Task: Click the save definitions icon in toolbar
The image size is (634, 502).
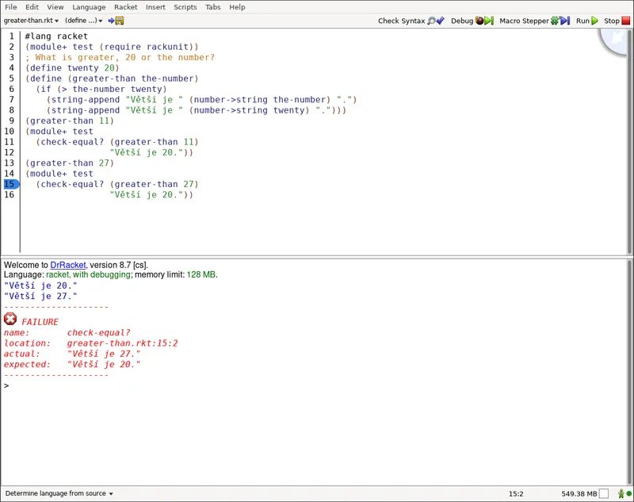Action: (x=116, y=21)
